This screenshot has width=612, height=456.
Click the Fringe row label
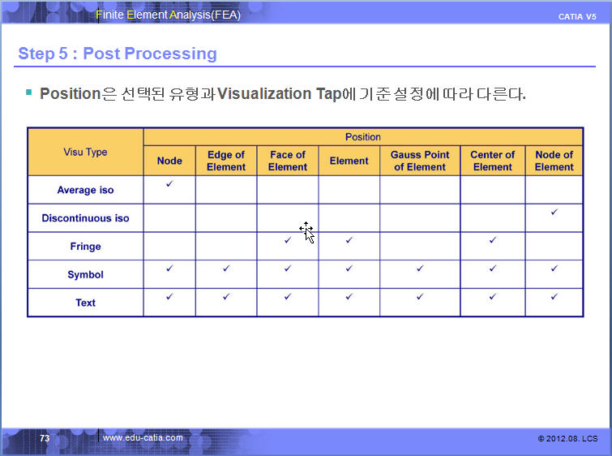click(85, 247)
